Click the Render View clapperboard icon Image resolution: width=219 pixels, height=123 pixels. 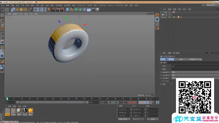point(53,9)
